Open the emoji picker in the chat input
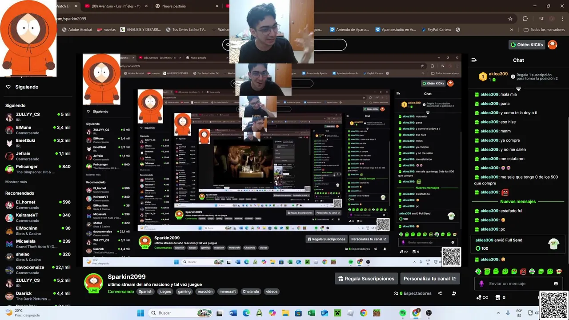569x320 pixels. (x=556, y=284)
